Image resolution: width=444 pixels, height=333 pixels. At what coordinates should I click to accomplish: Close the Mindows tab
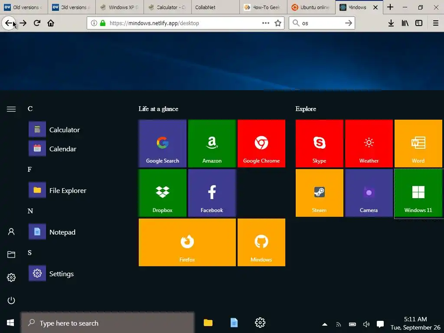point(375,7)
